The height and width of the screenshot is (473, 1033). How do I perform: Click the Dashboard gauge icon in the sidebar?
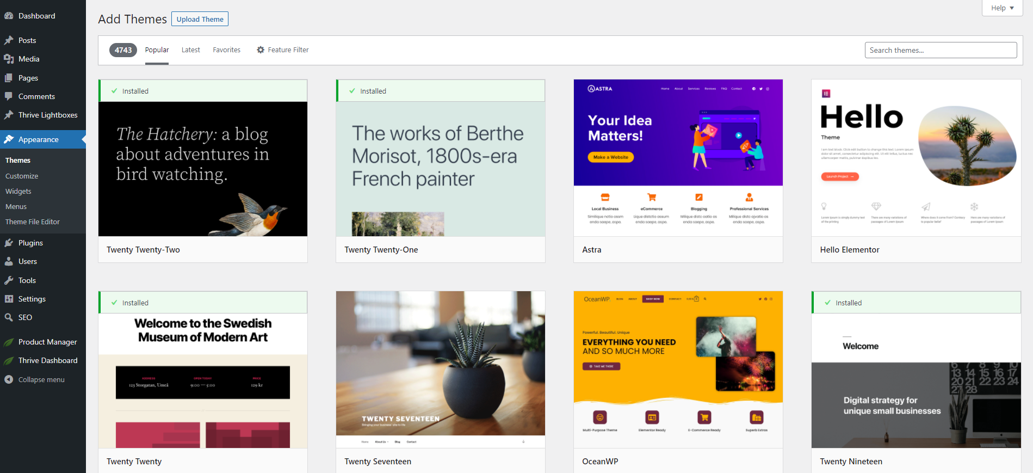click(9, 16)
